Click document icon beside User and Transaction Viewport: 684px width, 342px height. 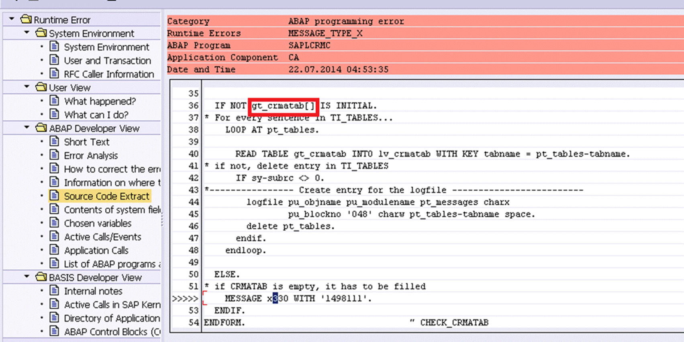pos(54,60)
